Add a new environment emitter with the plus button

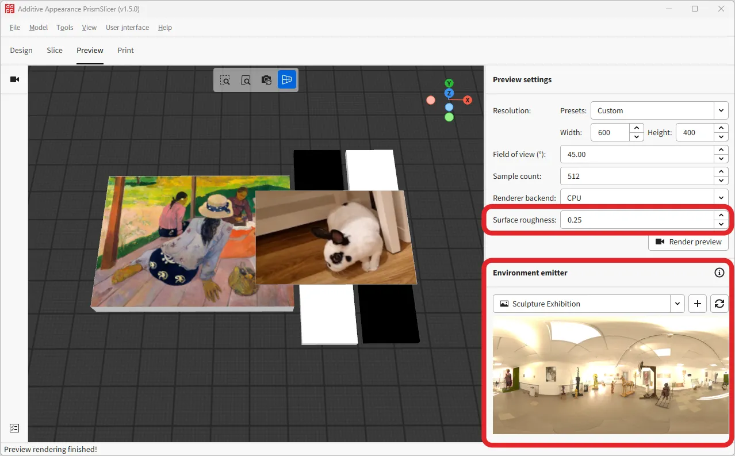click(x=697, y=304)
